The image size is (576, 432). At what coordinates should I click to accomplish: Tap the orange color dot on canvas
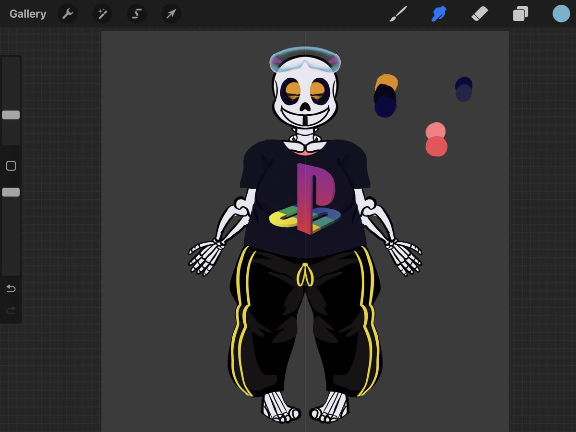point(387,82)
